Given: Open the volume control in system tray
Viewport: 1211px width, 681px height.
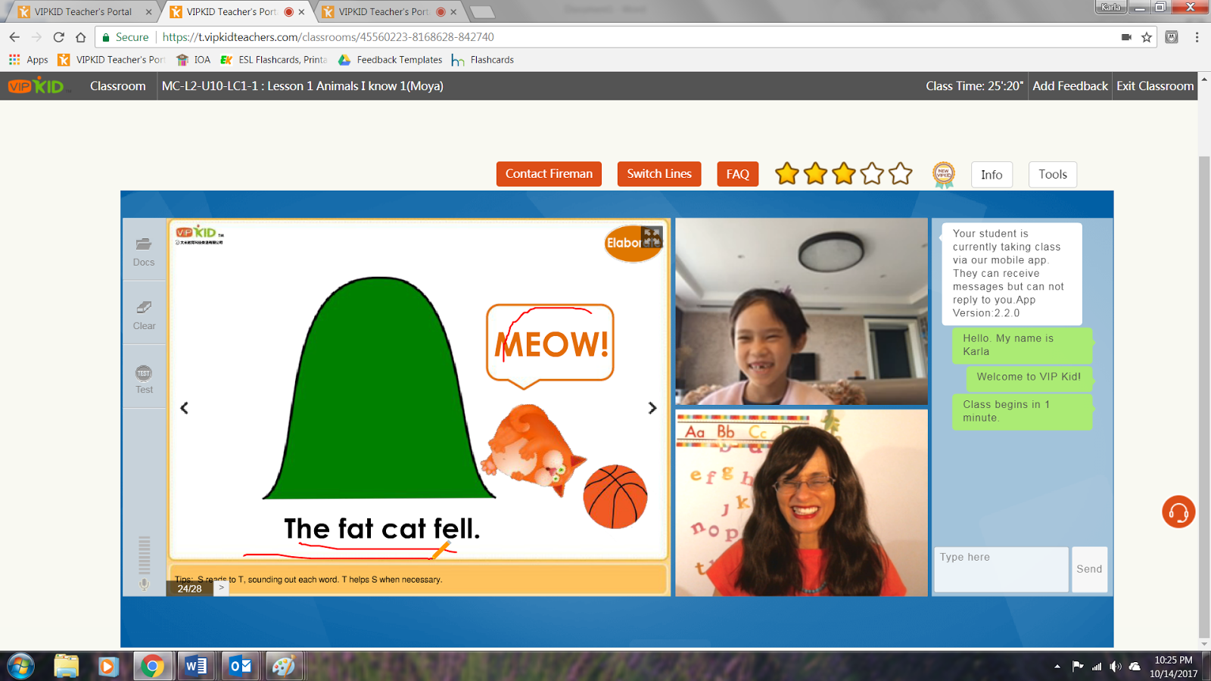Looking at the screenshot, I should click(x=1116, y=667).
